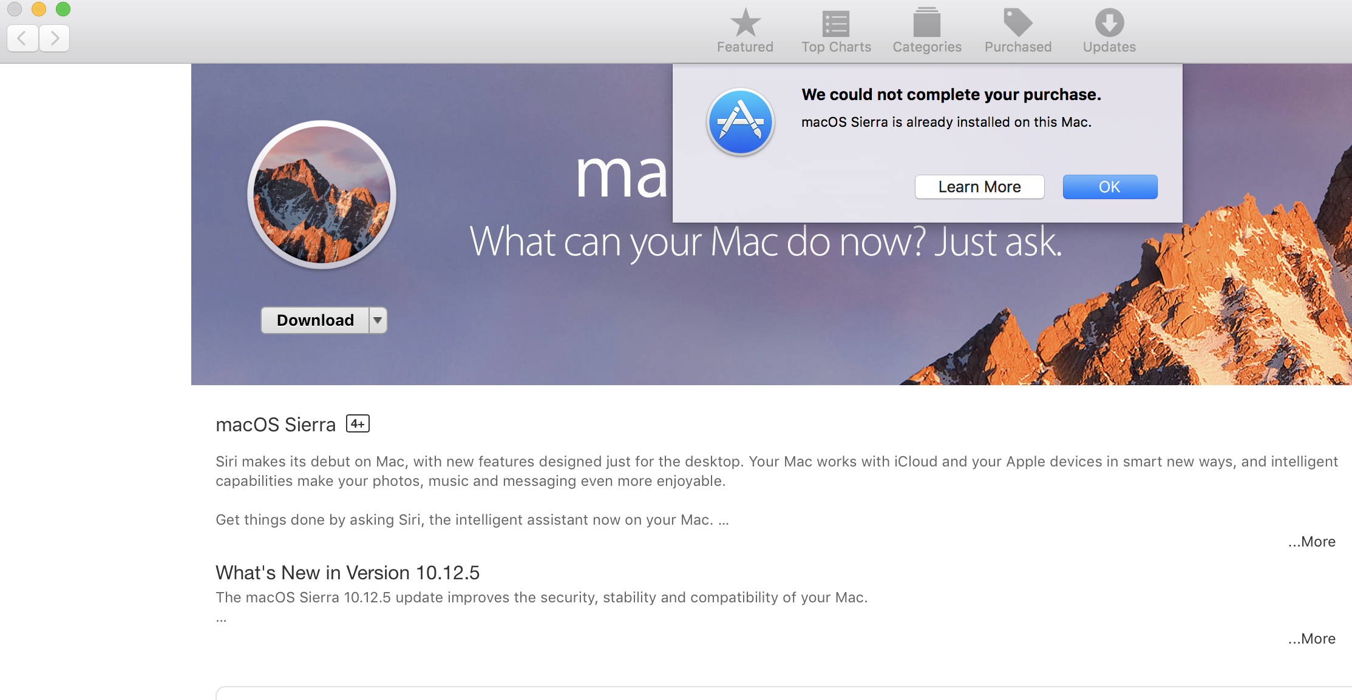Open the Purchased tag tab
Viewport: 1352px width, 700px height.
click(x=1018, y=31)
